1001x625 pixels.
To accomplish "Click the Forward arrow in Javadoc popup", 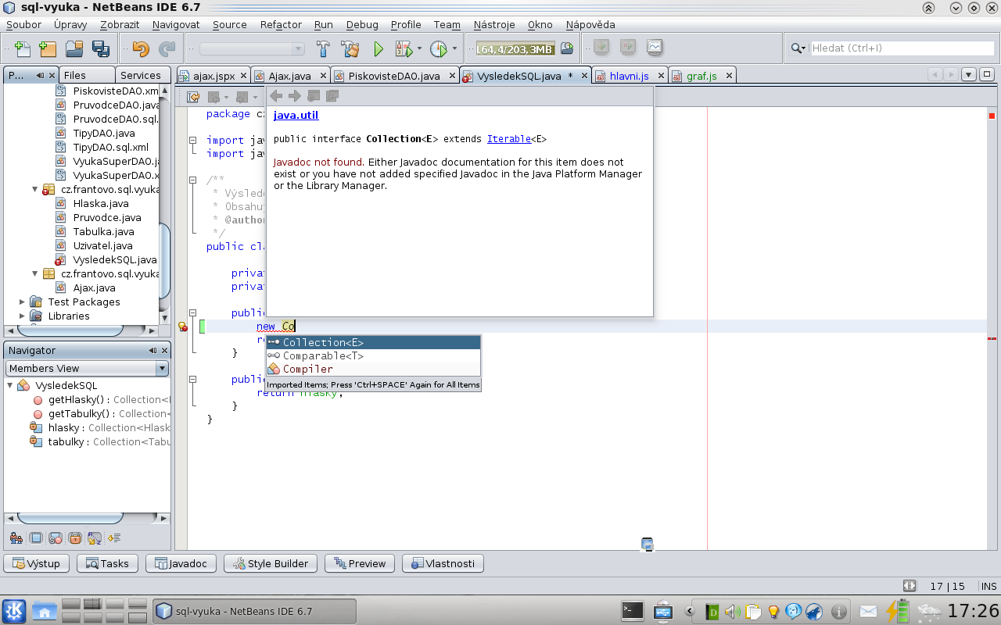I will [295, 96].
